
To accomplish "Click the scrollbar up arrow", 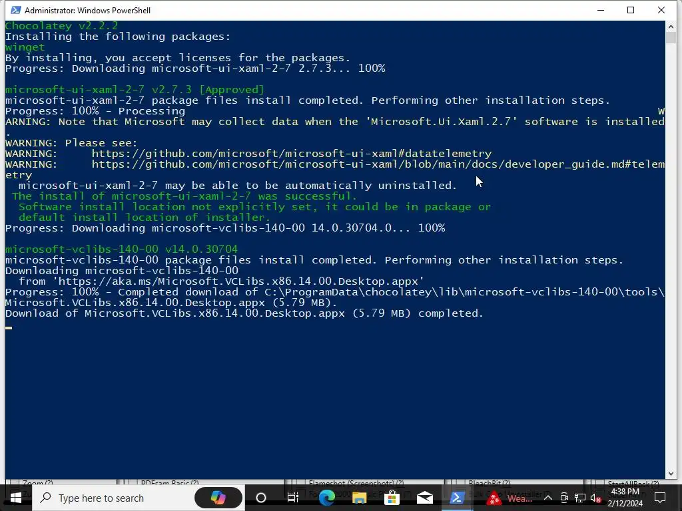I will click(671, 27).
